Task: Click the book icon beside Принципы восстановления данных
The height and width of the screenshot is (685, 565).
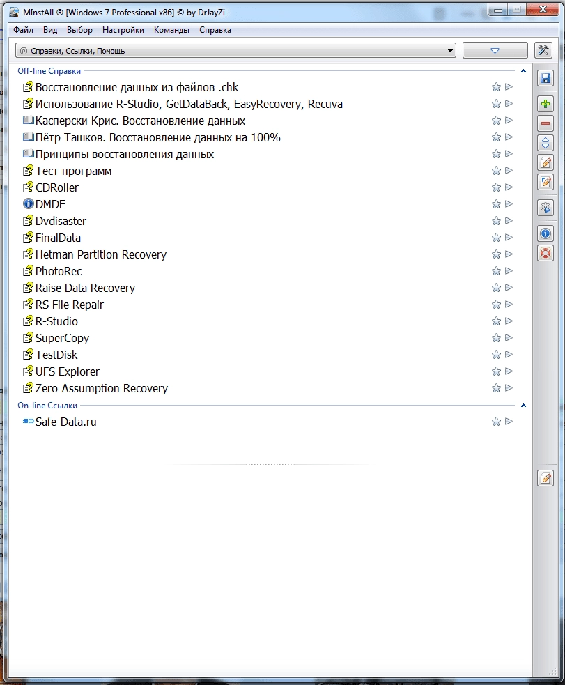Action: pos(28,154)
